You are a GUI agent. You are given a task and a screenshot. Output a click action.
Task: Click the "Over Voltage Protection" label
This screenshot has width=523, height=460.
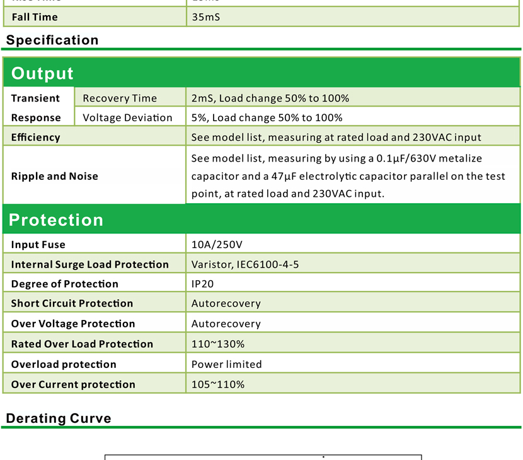[73, 323]
